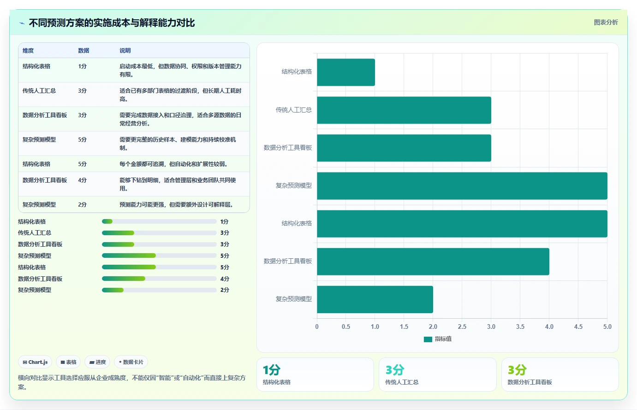Click the 结构化表格 progress bar showing 5分
Image resolution: width=637 pixels, height=410 pixels.
click(159, 267)
